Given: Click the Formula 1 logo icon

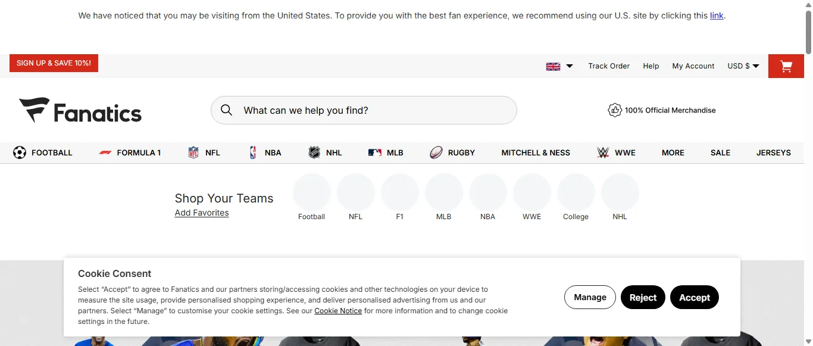Looking at the screenshot, I should coord(105,153).
